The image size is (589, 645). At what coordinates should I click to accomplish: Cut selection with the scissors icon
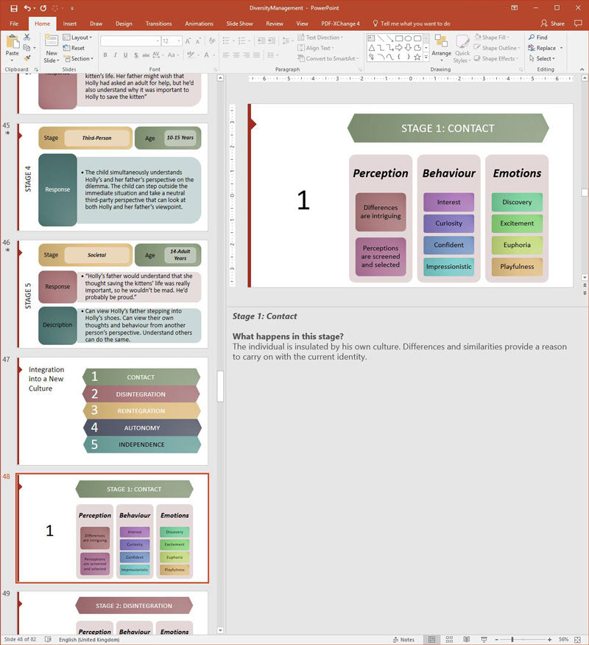[x=27, y=38]
